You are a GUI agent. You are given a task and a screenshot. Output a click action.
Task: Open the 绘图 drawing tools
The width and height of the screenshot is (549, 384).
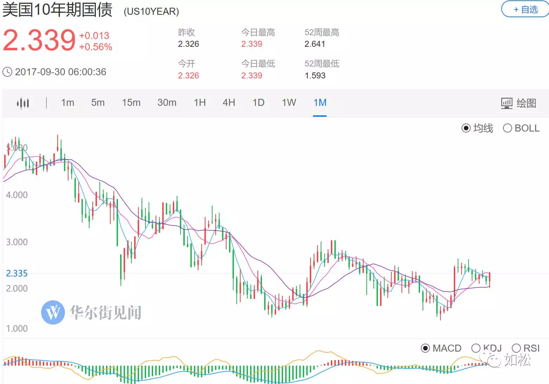tap(518, 103)
